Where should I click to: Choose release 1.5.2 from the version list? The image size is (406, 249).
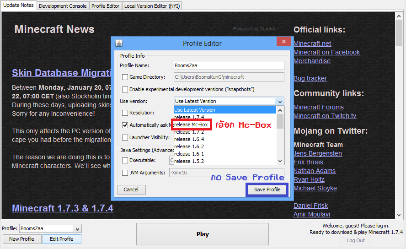[225, 161]
